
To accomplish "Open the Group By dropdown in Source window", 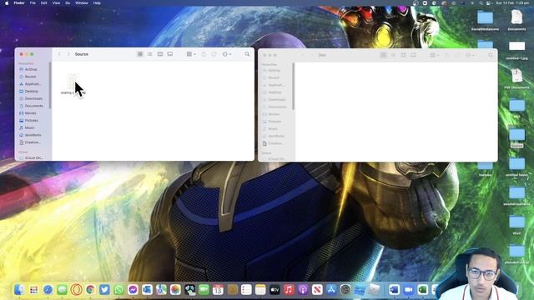I will coord(191,54).
